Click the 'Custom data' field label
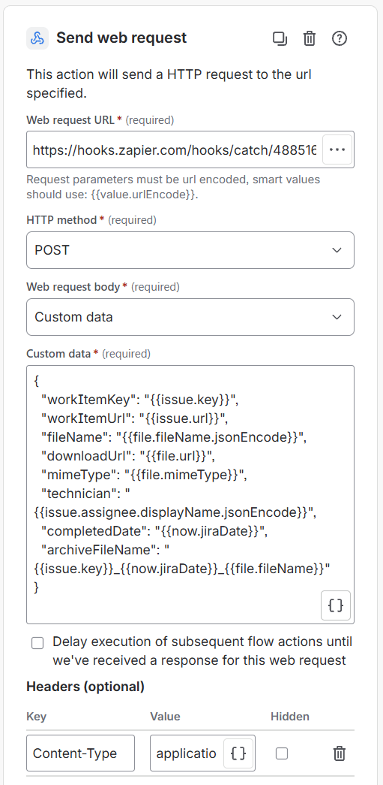Screen dimensions: 383x785 [x=58, y=354]
